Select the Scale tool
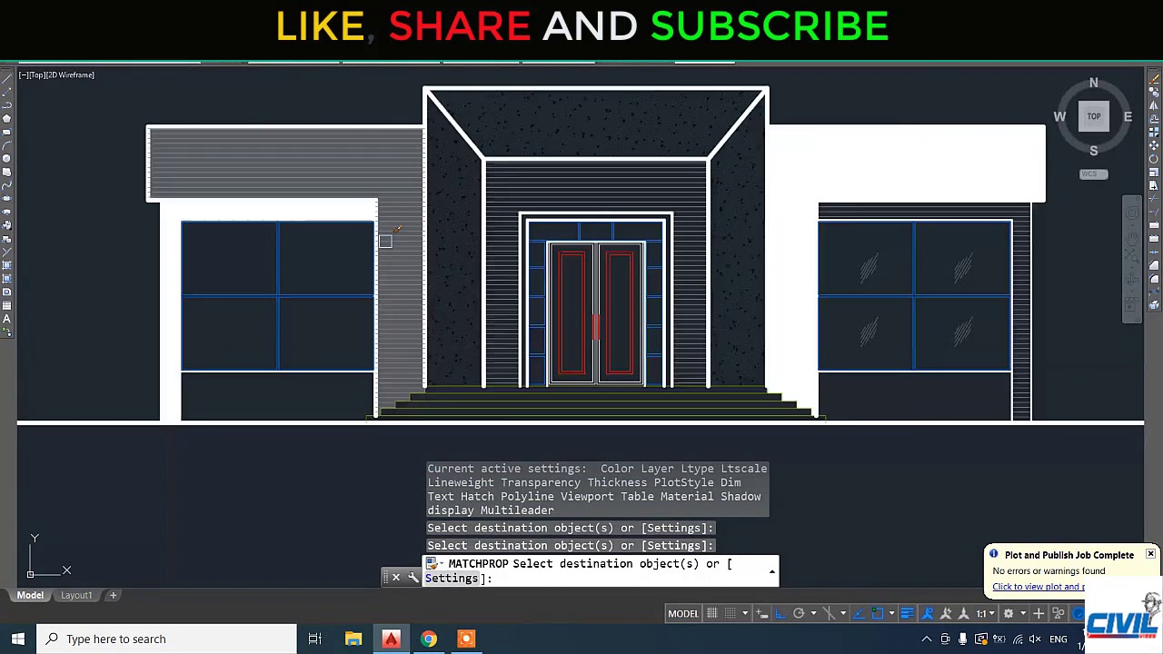 pyautogui.click(x=1154, y=172)
